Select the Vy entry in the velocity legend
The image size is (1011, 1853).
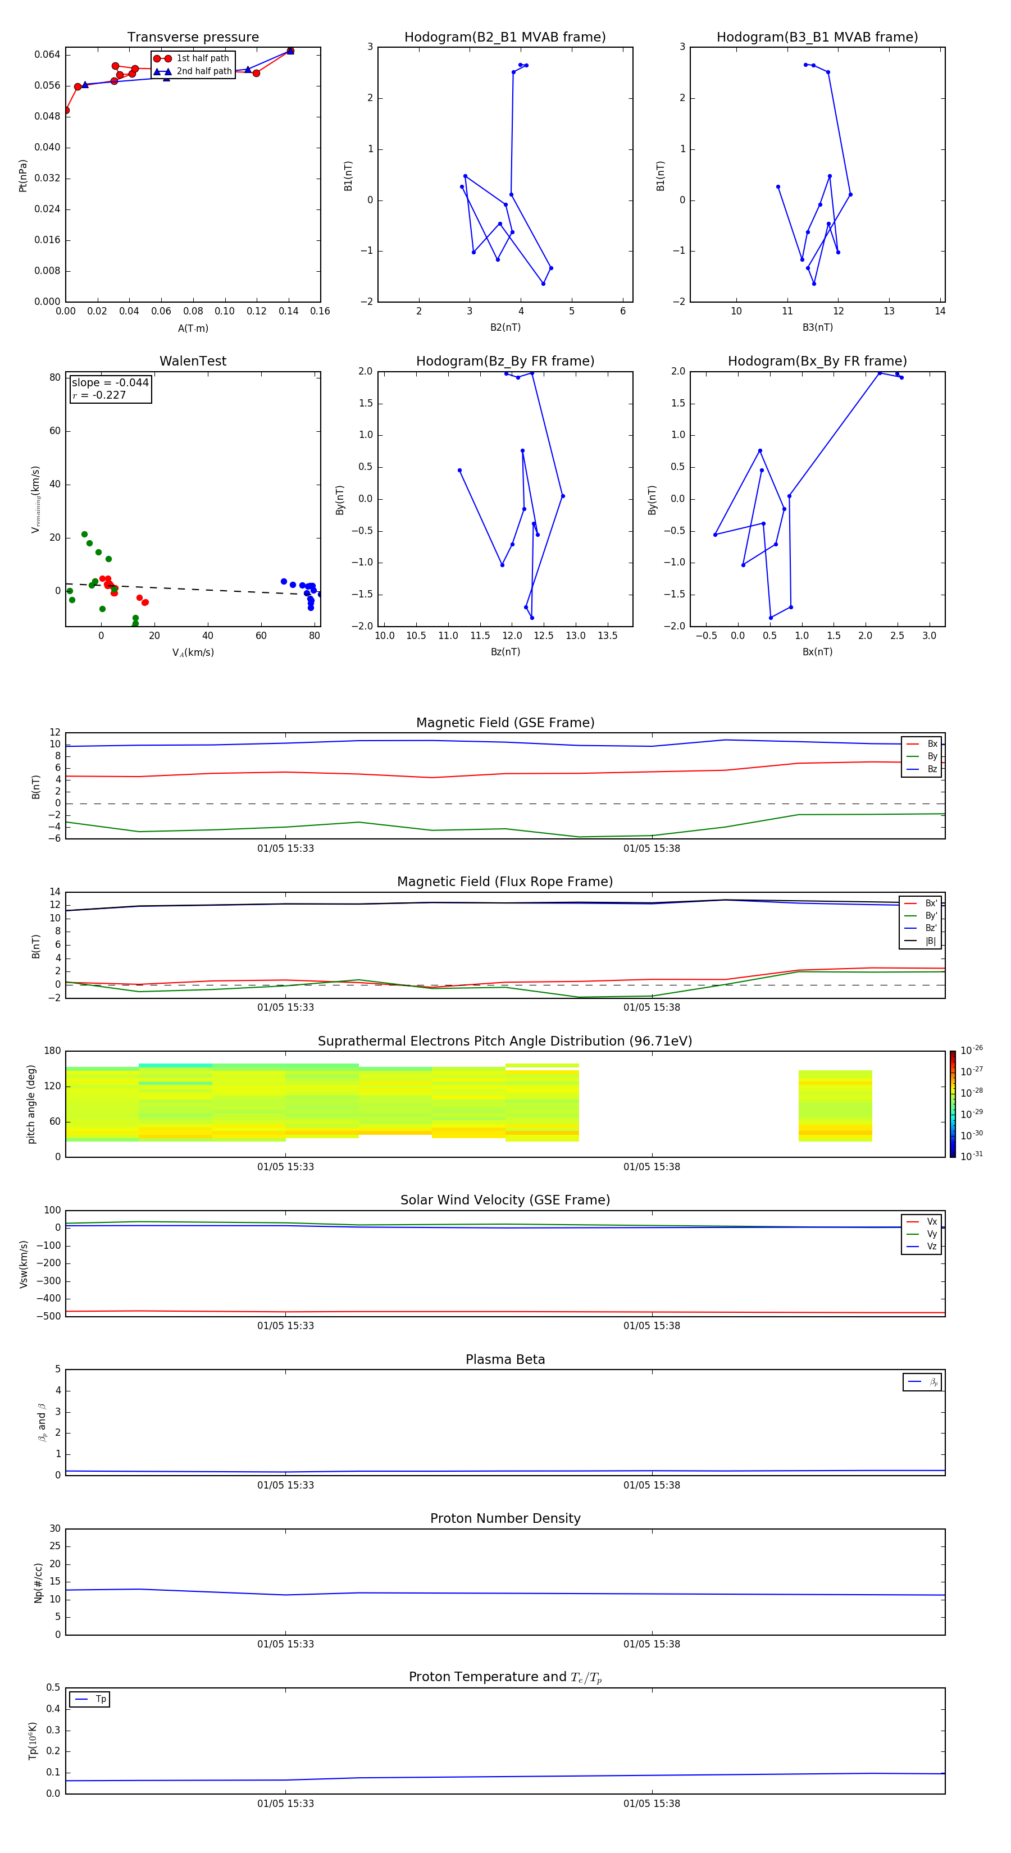coord(922,1234)
